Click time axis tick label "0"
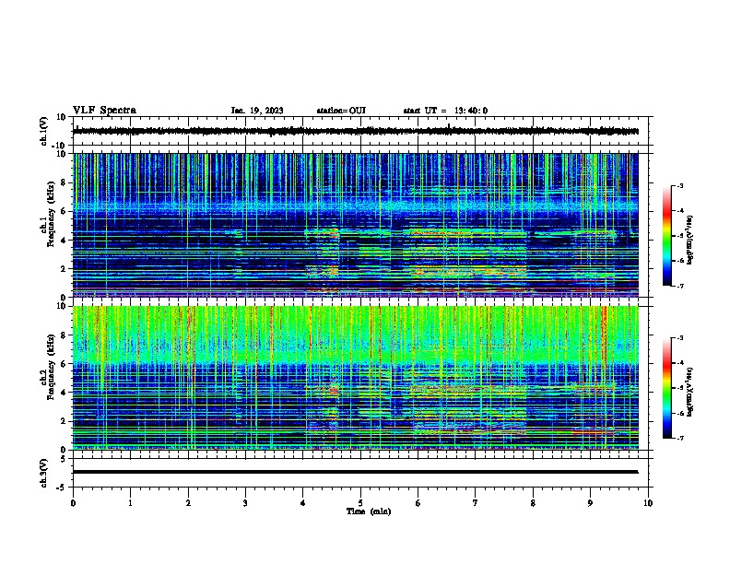The width and height of the screenshot is (730, 564). click(x=73, y=503)
